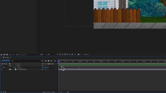Create a new composition from Project panel

[x=7, y=55]
